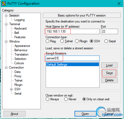124x119 pixels.
Task: Click the Saved Sessions name field
Action: tap(73, 58)
